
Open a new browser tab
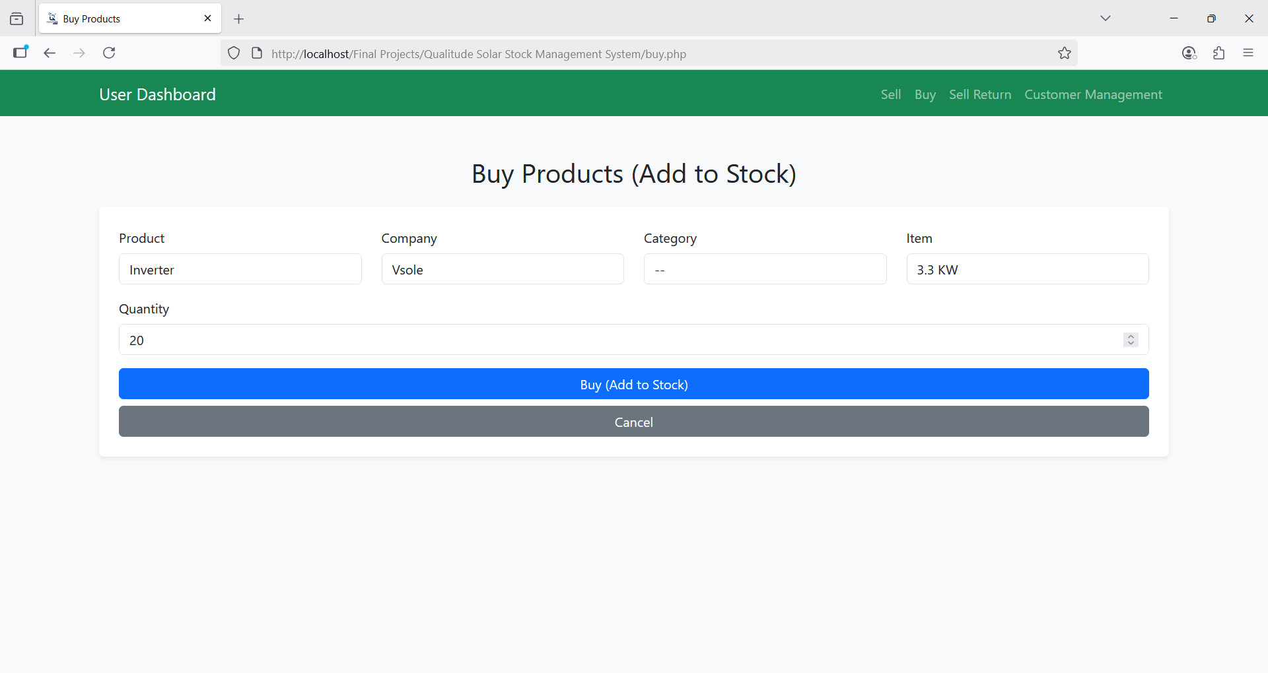coord(239,19)
